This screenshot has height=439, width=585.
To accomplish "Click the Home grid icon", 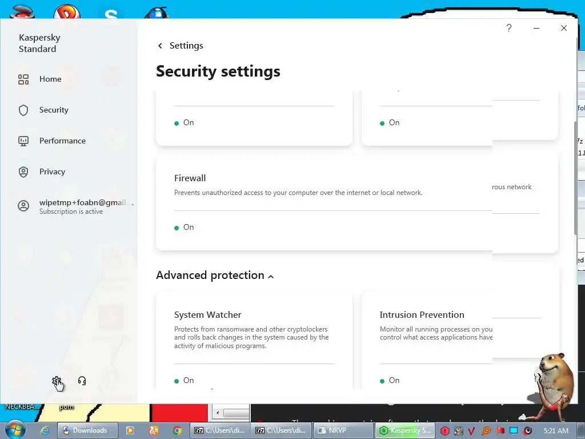I will 23,79.
